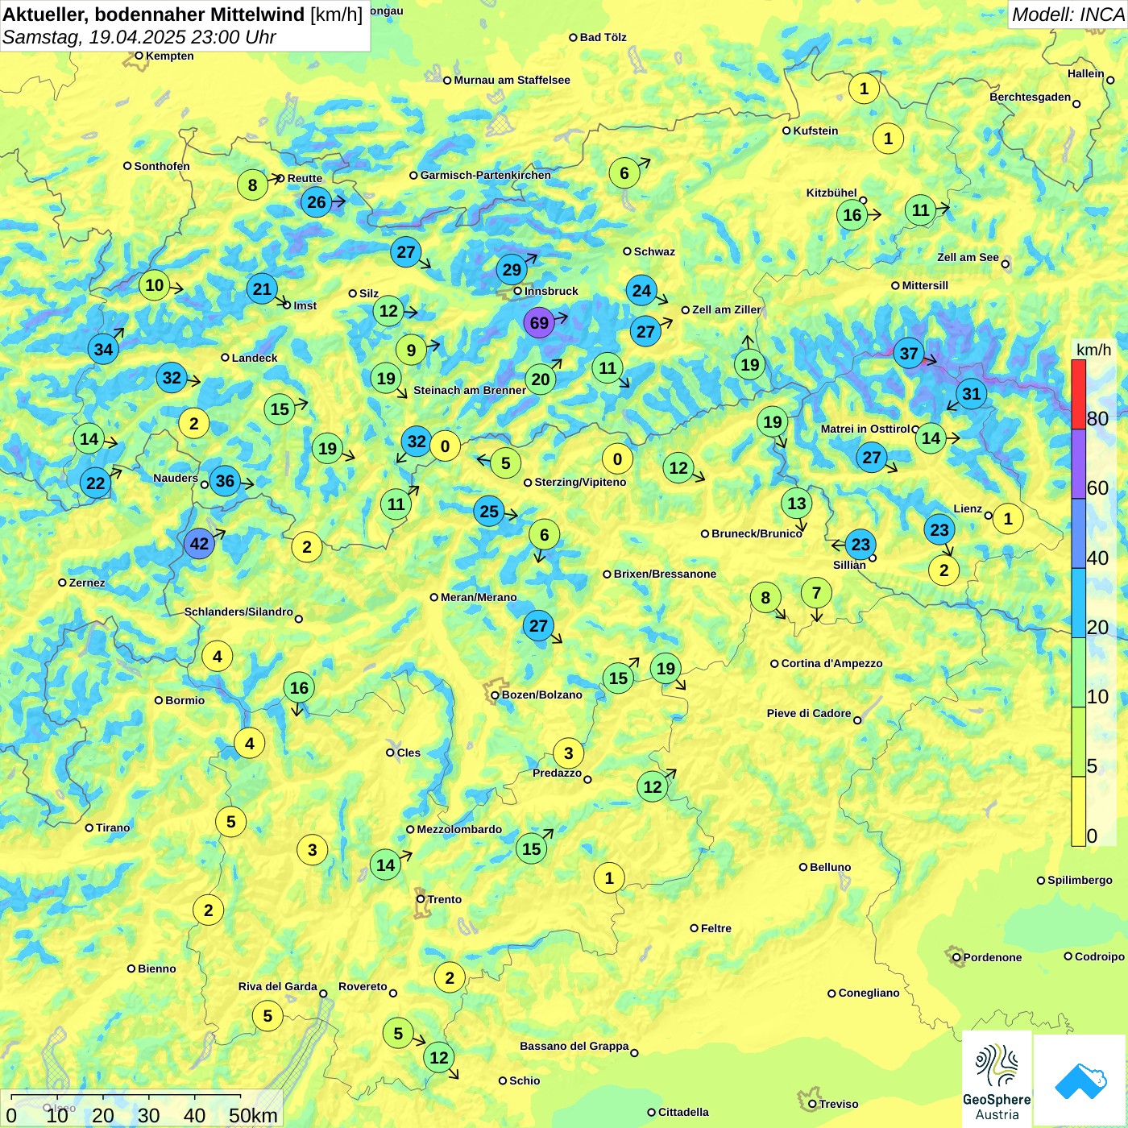
Task: Click the 22 km/h wind marker
Action: click(96, 483)
